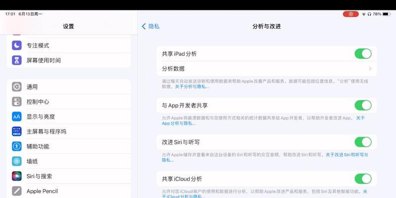Open 主屏幕与程序坞 settings

(x=68, y=132)
